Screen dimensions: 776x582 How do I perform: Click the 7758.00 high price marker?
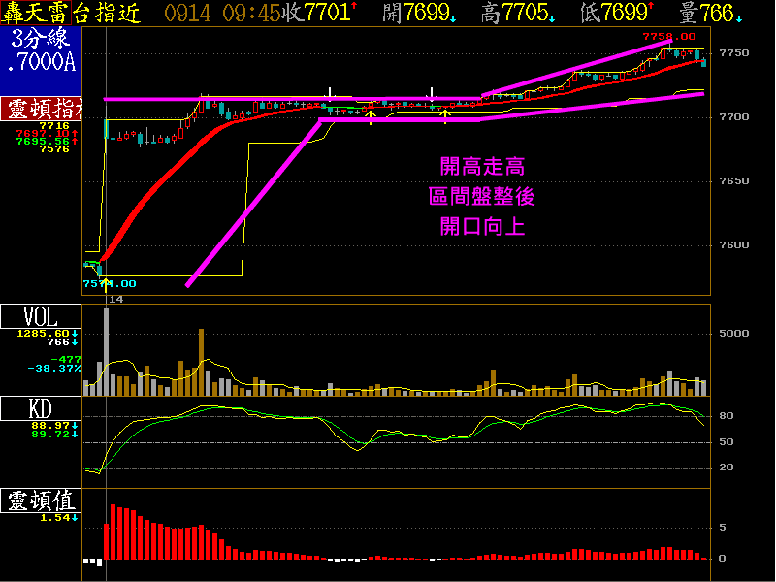click(x=669, y=36)
